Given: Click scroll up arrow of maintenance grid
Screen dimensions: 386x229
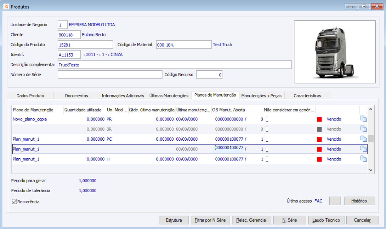Looking at the screenshot, I should (371, 109).
